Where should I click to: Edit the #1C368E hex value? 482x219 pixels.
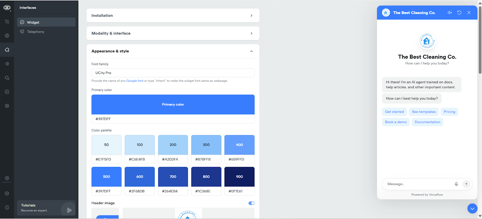click(x=206, y=191)
